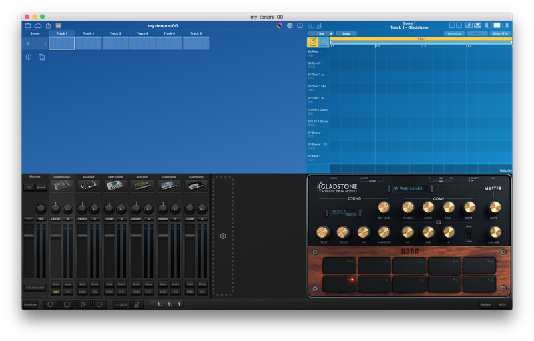Screen dimensions: 534x341
Task: Select the Track 3 header tab
Action: [115, 33]
